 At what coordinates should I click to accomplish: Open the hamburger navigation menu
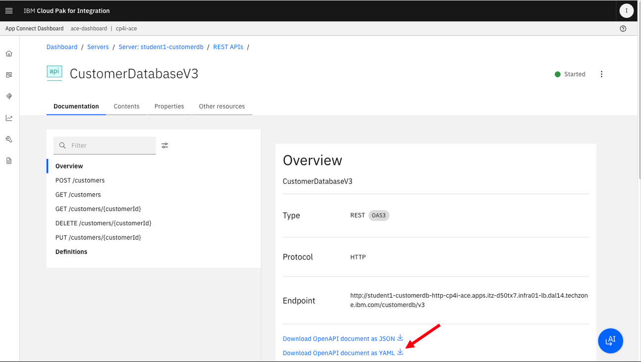pyautogui.click(x=9, y=11)
